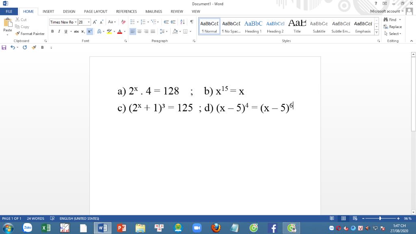Viewport: 416px width, 234px height.
Task: Toggle Align Left paragraph button
Action: pos(132,31)
